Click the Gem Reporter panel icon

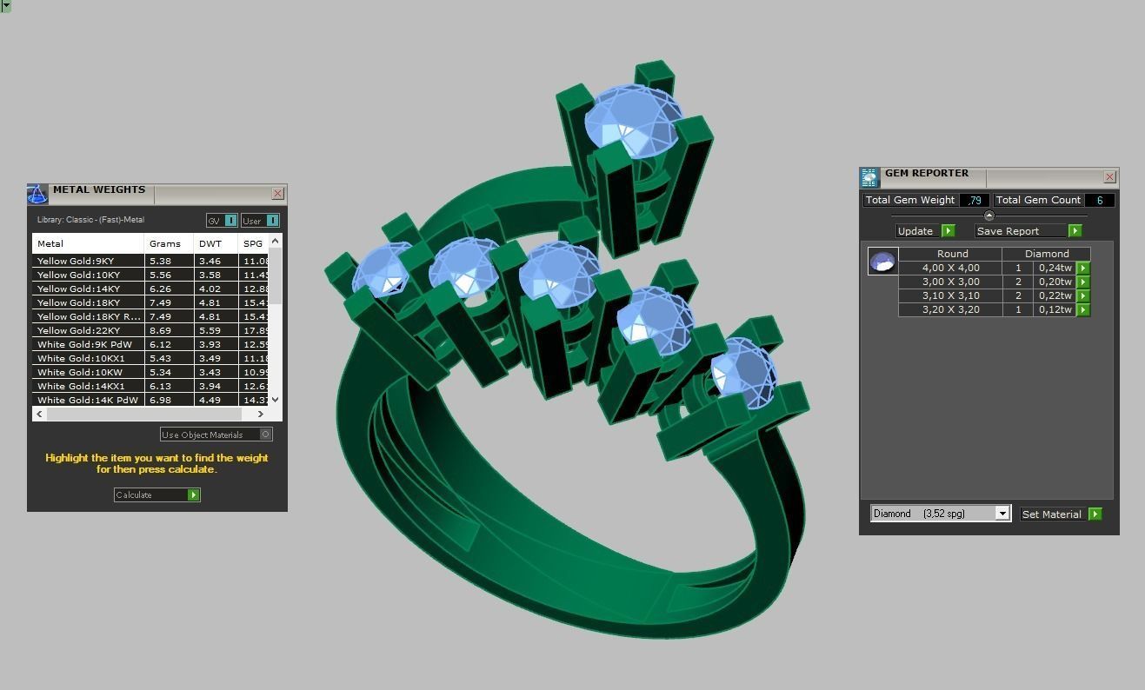[869, 177]
